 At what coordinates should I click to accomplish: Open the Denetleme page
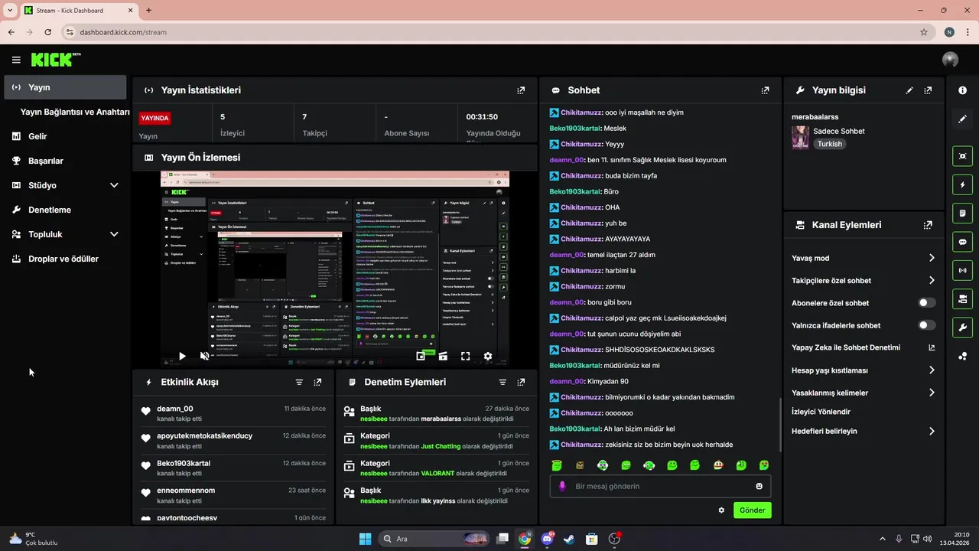tap(65, 210)
